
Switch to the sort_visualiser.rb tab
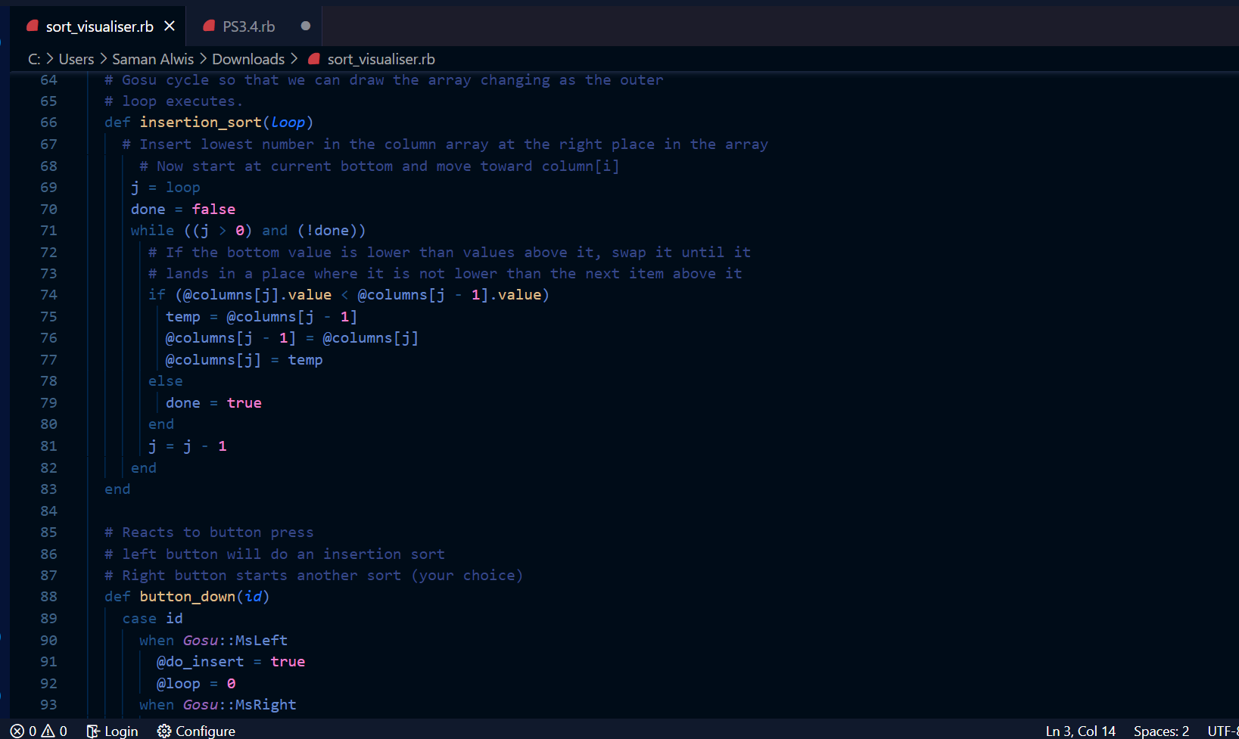(99, 26)
